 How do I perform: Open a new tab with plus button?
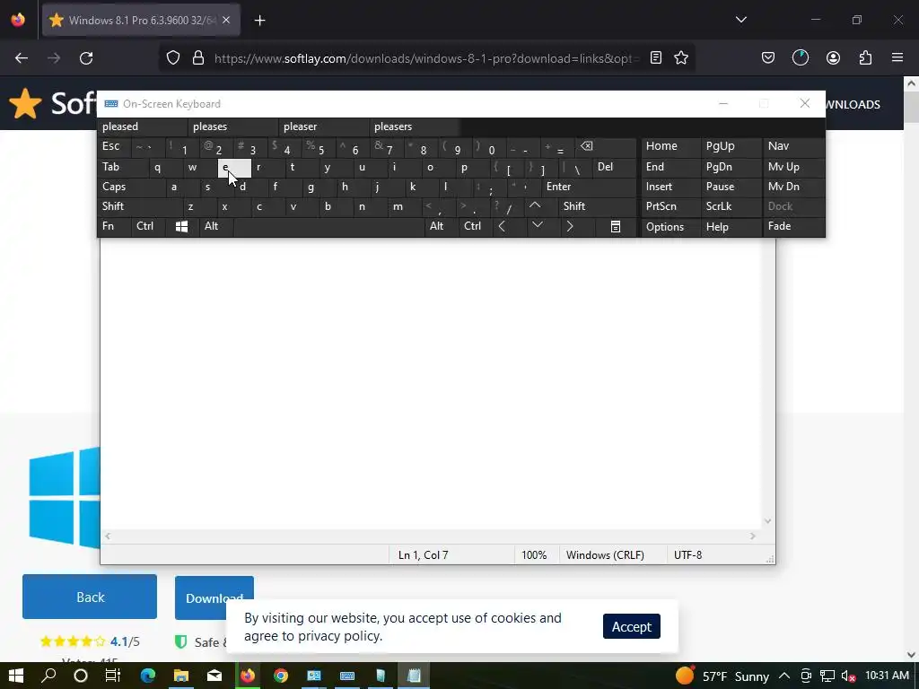point(259,21)
